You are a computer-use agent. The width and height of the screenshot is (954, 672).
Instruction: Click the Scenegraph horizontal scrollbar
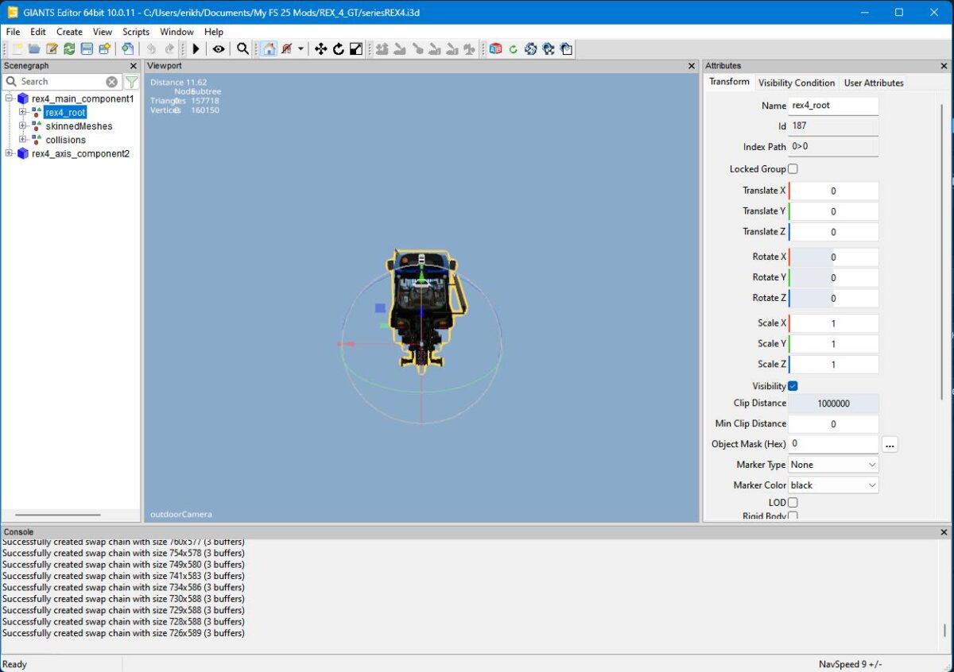[x=57, y=516]
